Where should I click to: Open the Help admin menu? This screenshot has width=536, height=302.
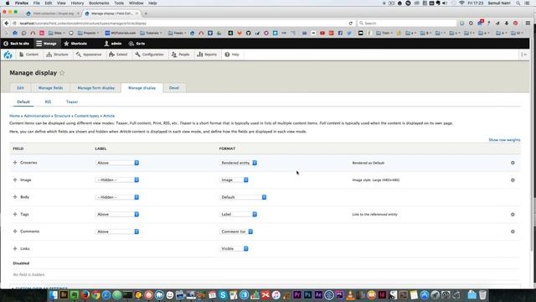232,55
